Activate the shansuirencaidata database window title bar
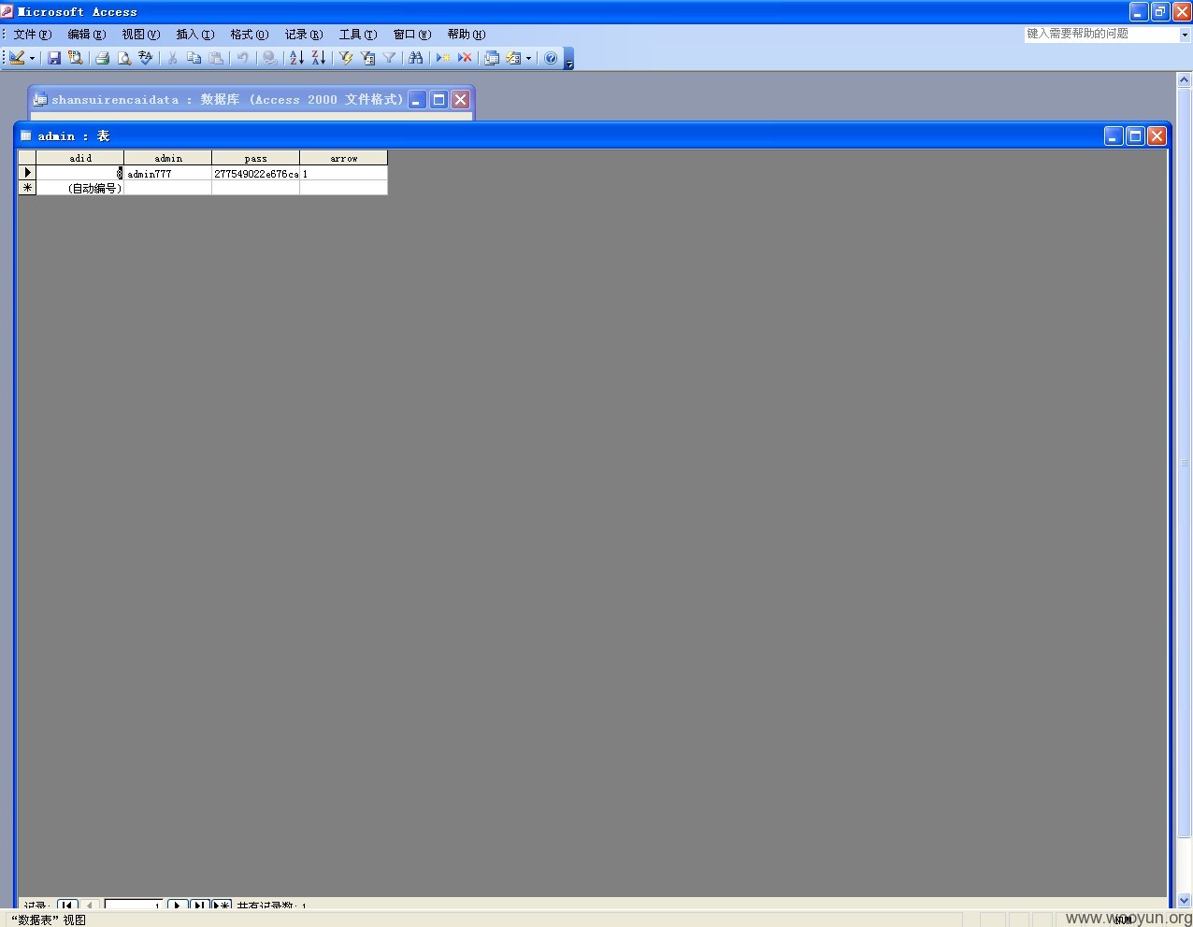This screenshot has height=927, width=1193. (x=227, y=99)
